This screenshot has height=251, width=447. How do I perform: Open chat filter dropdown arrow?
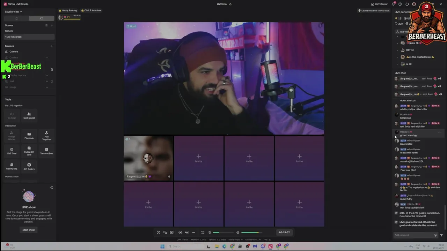[x=441, y=235]
